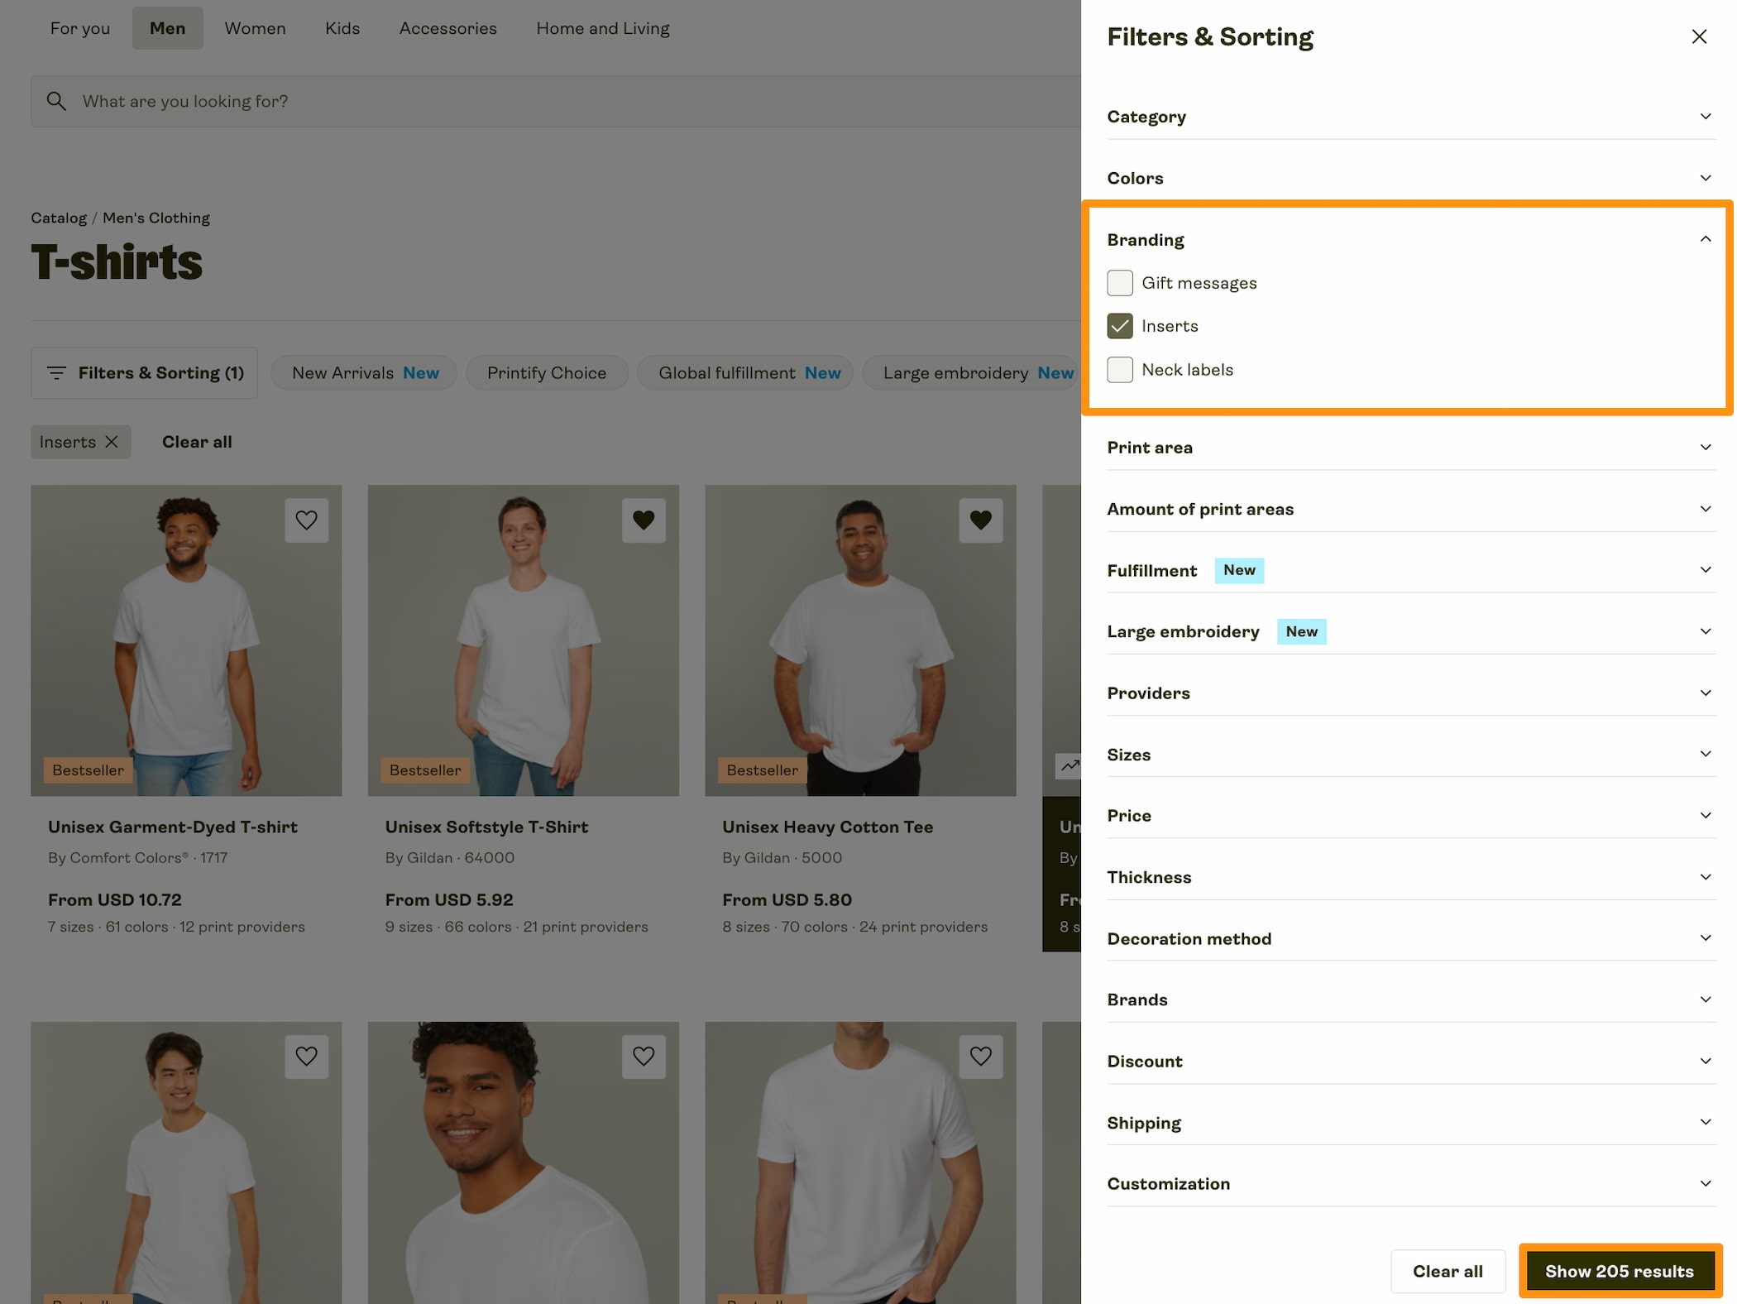Click the filter lines icon
Viewport: 1737px width, 1304px height.
[56, 373]
